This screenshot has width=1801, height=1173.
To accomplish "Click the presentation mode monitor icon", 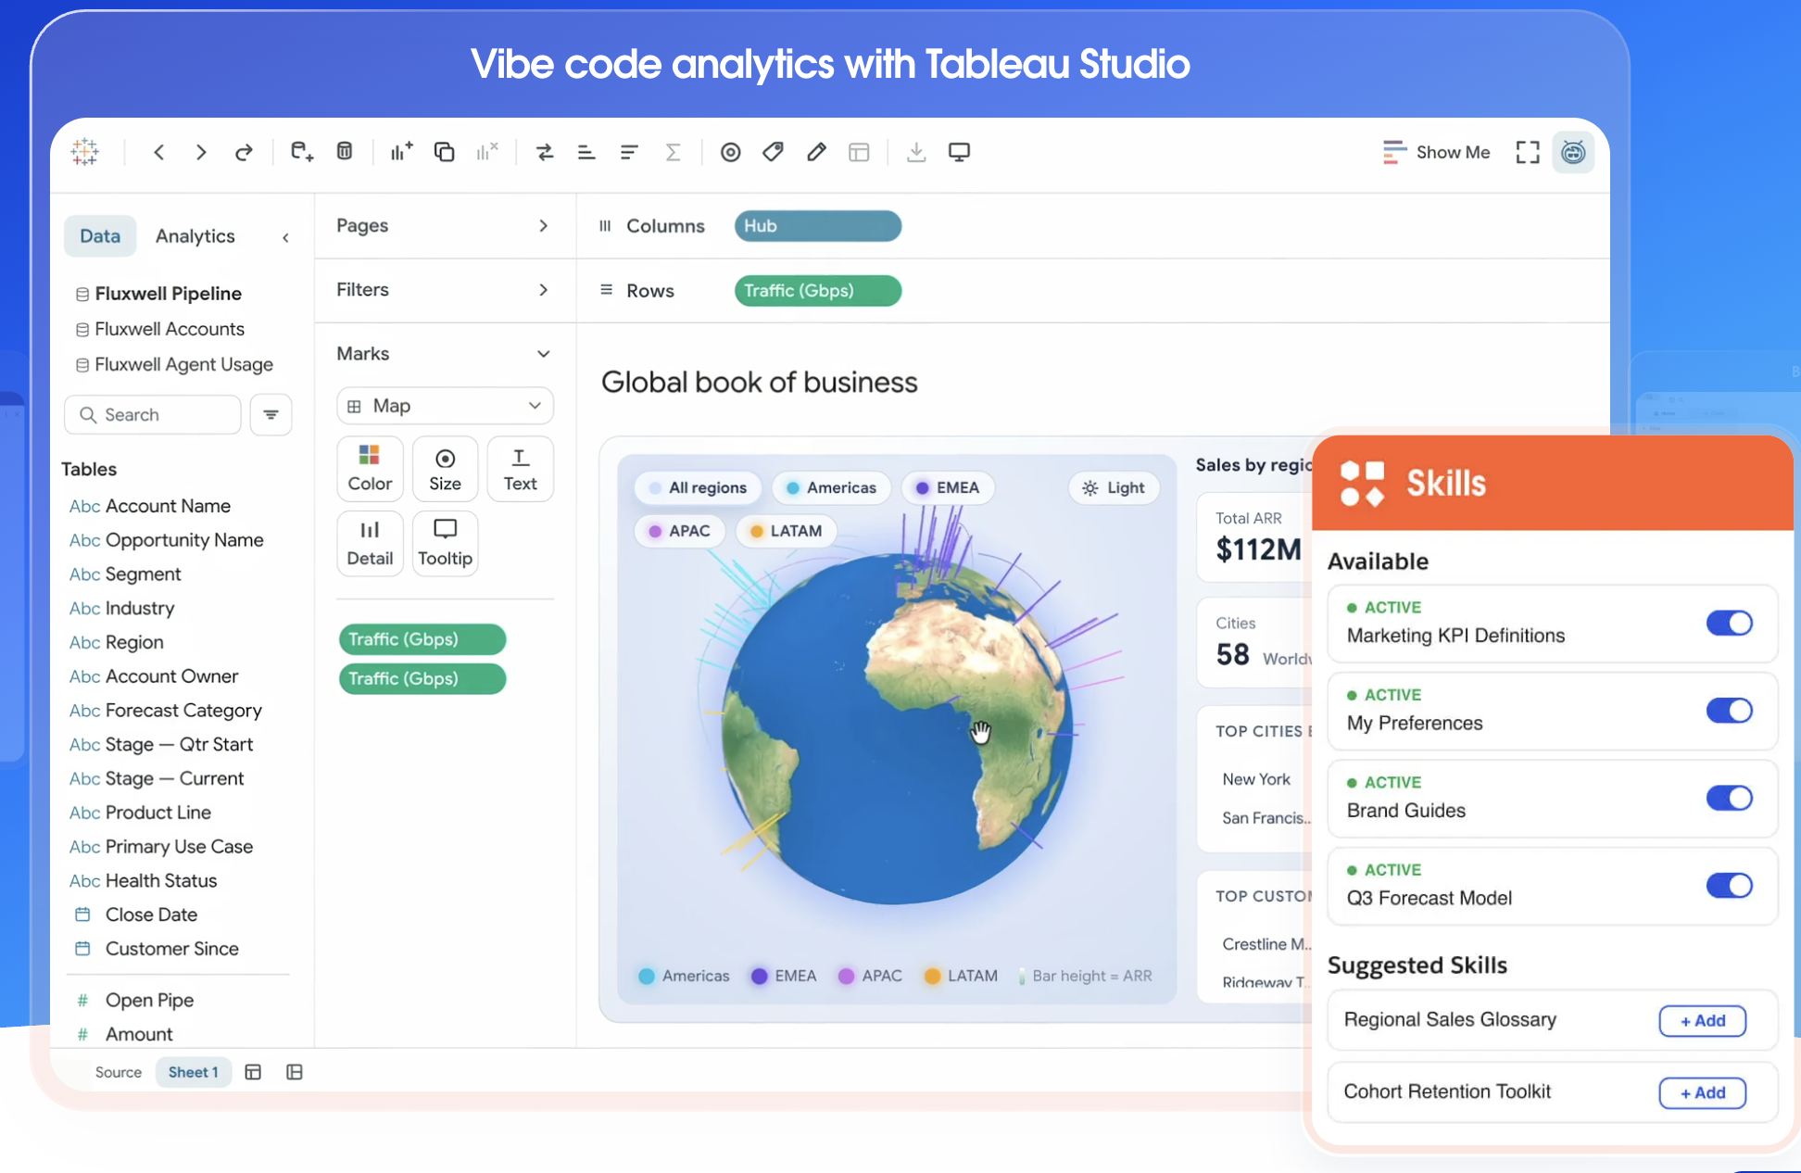I will (960, 152).
